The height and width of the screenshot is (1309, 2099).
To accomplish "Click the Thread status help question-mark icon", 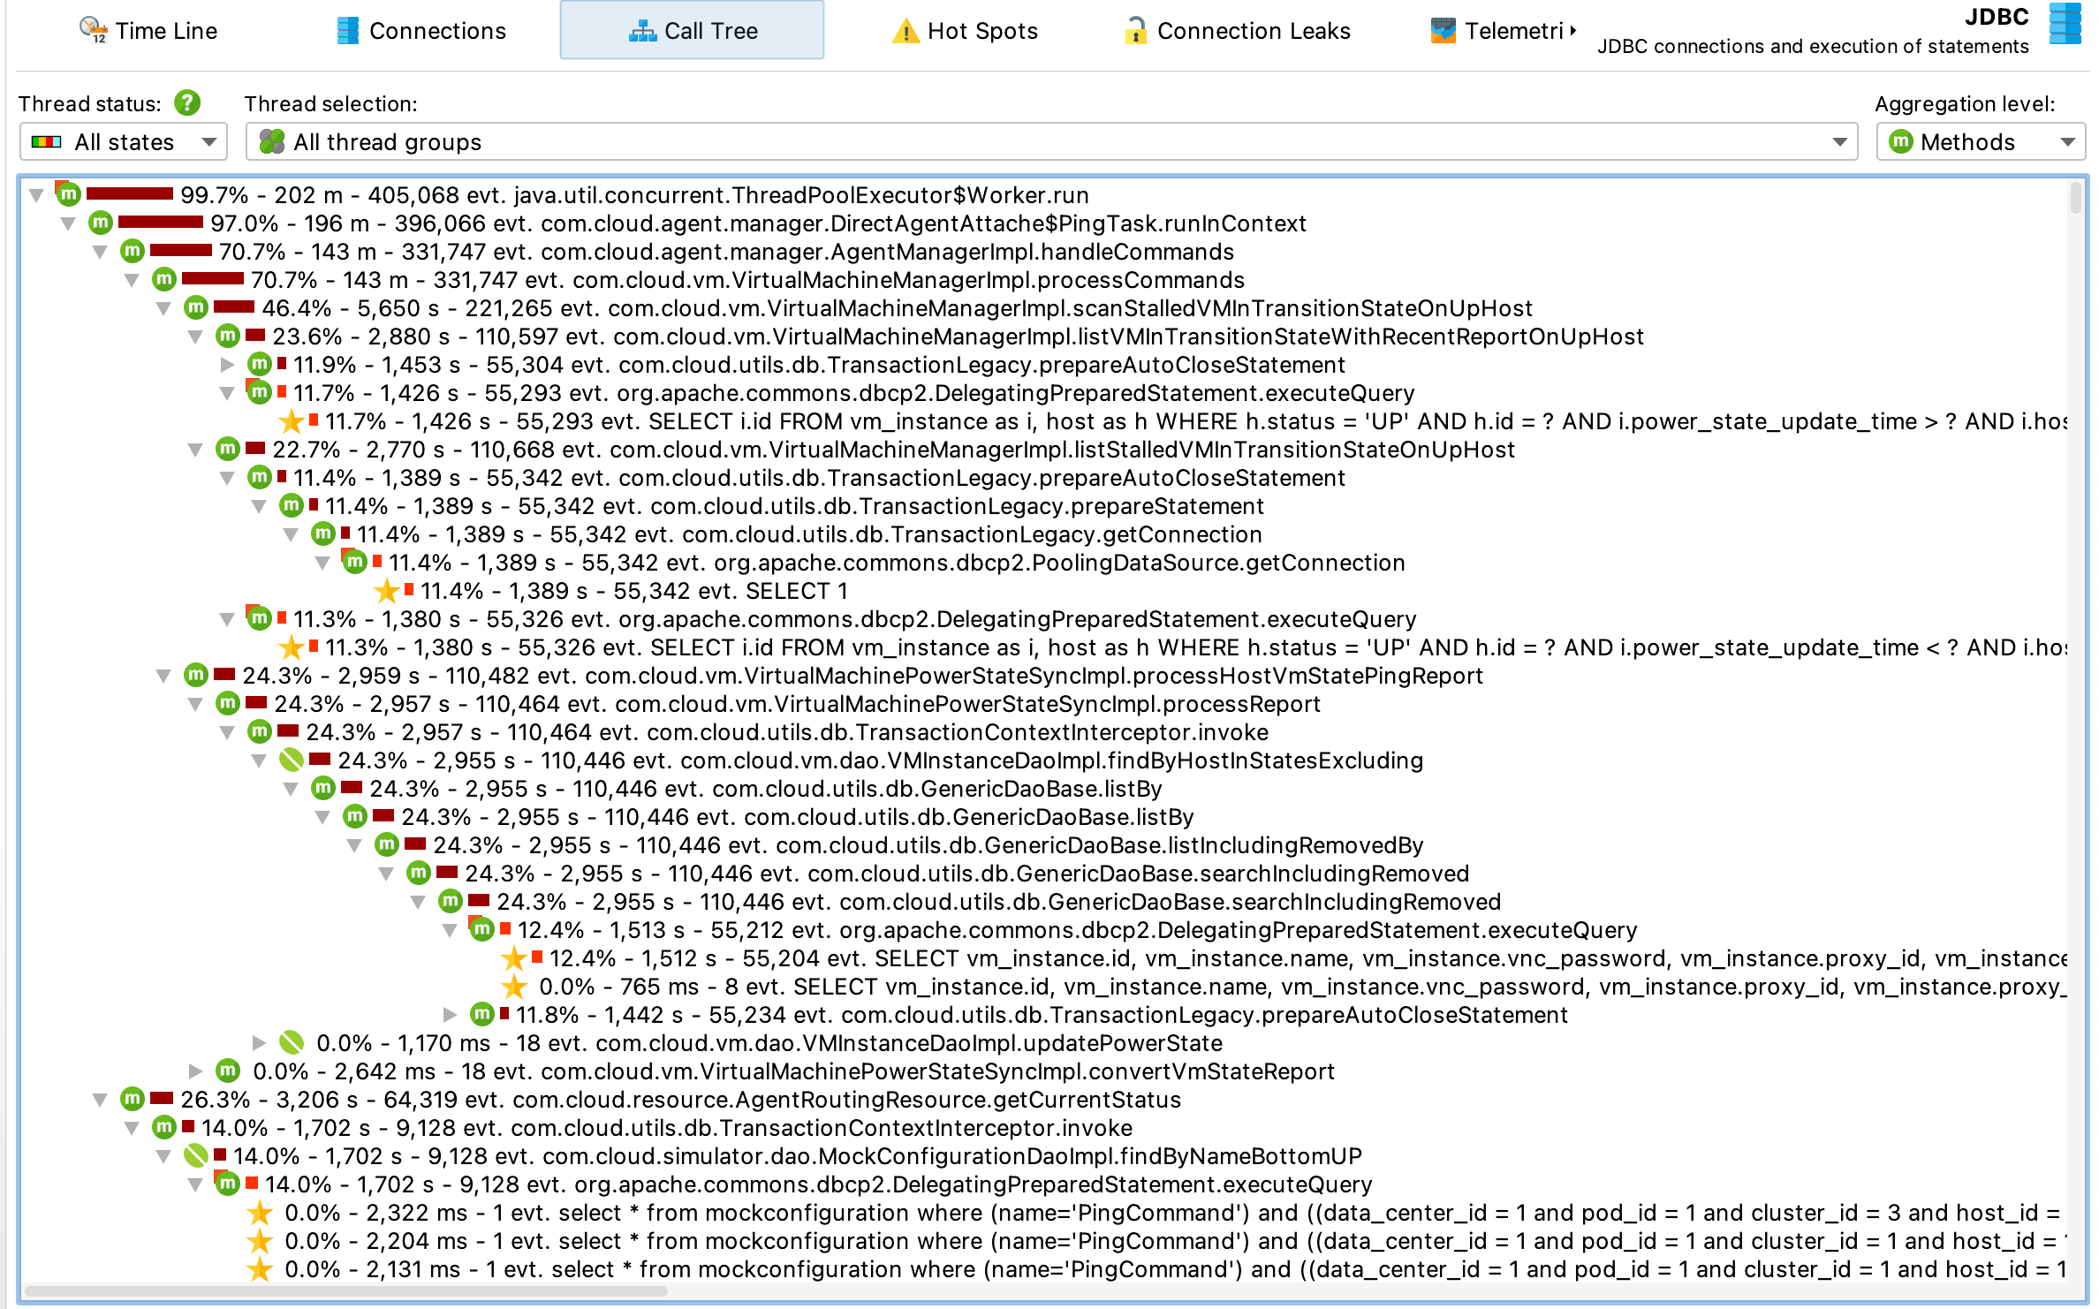I will (186, 103).
